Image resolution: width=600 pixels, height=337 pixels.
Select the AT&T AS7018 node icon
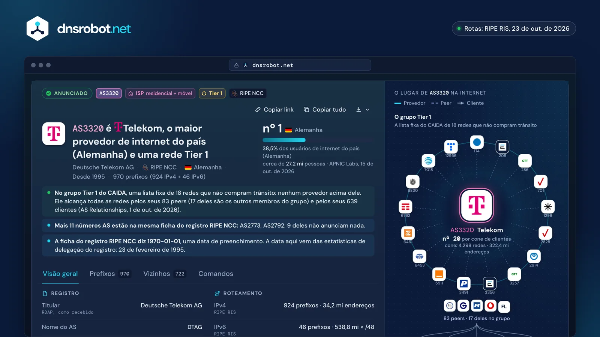(x=428, y=161)
